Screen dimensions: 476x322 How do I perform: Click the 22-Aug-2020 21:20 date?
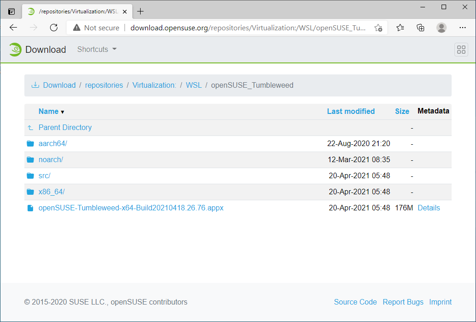tap(358, 144)
